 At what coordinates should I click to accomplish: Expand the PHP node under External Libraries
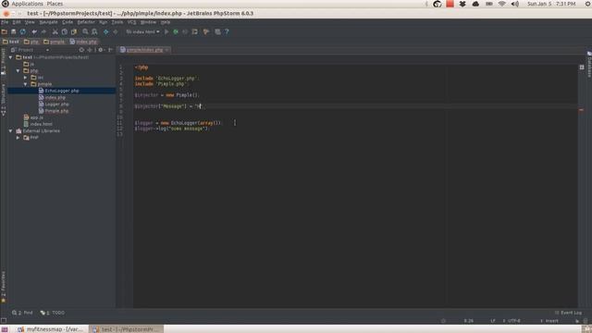18,138
